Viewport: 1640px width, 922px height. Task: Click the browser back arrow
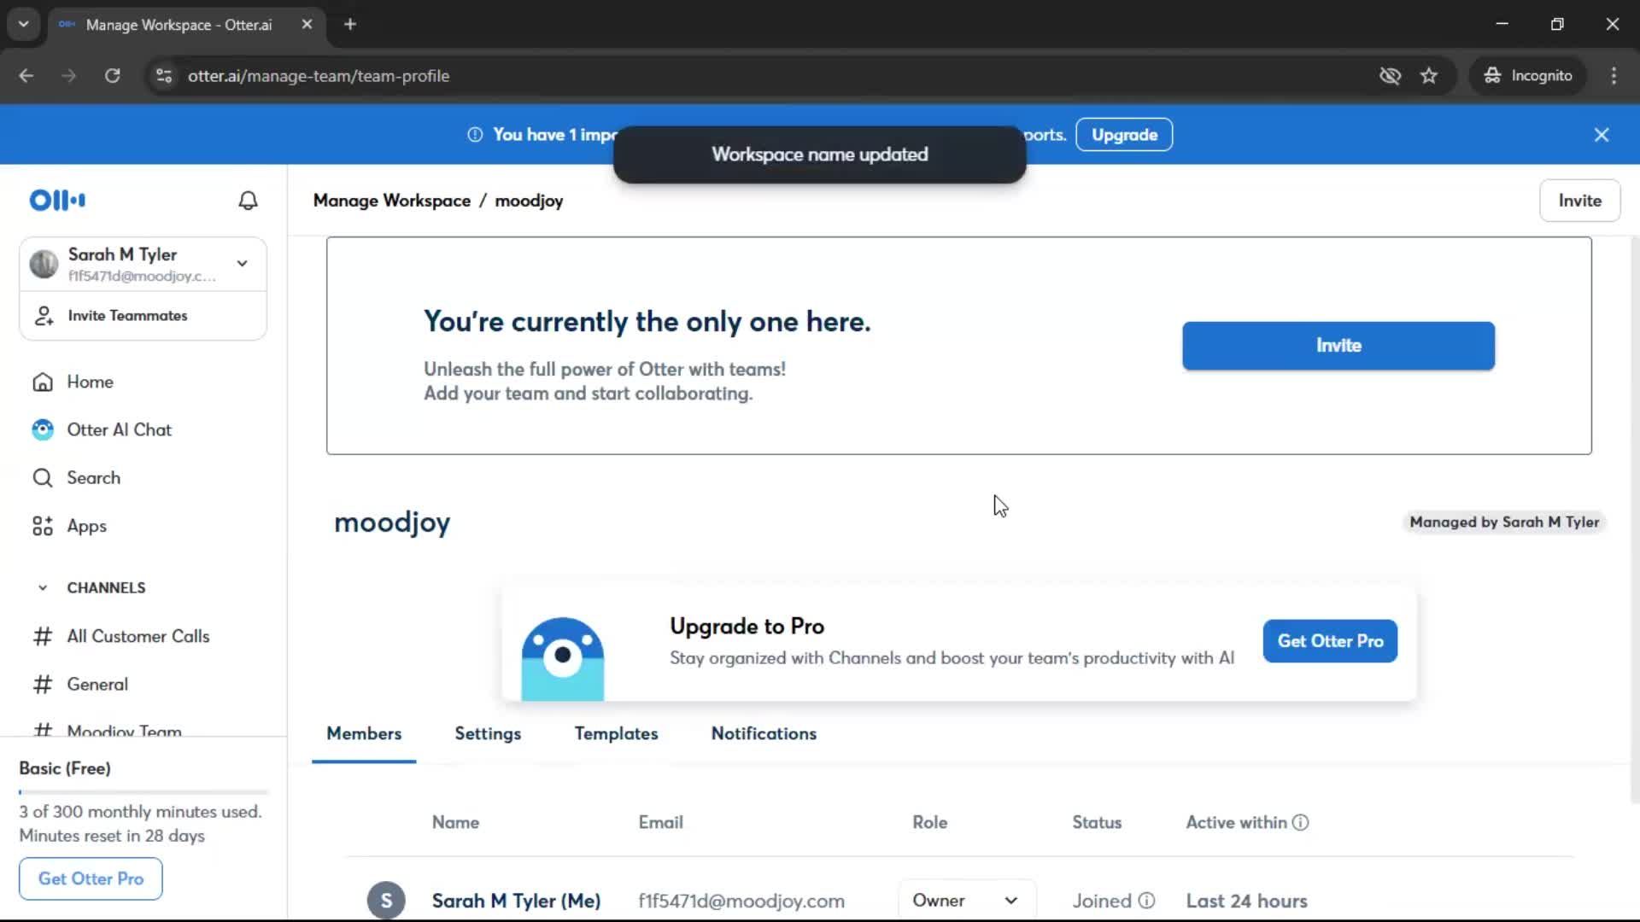pos(26,76)
